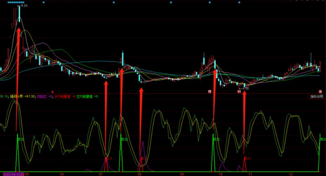The image size is (326, 176).
Task: Click the 卖出 signal between months 07 and 08
Action: (124, 139)
